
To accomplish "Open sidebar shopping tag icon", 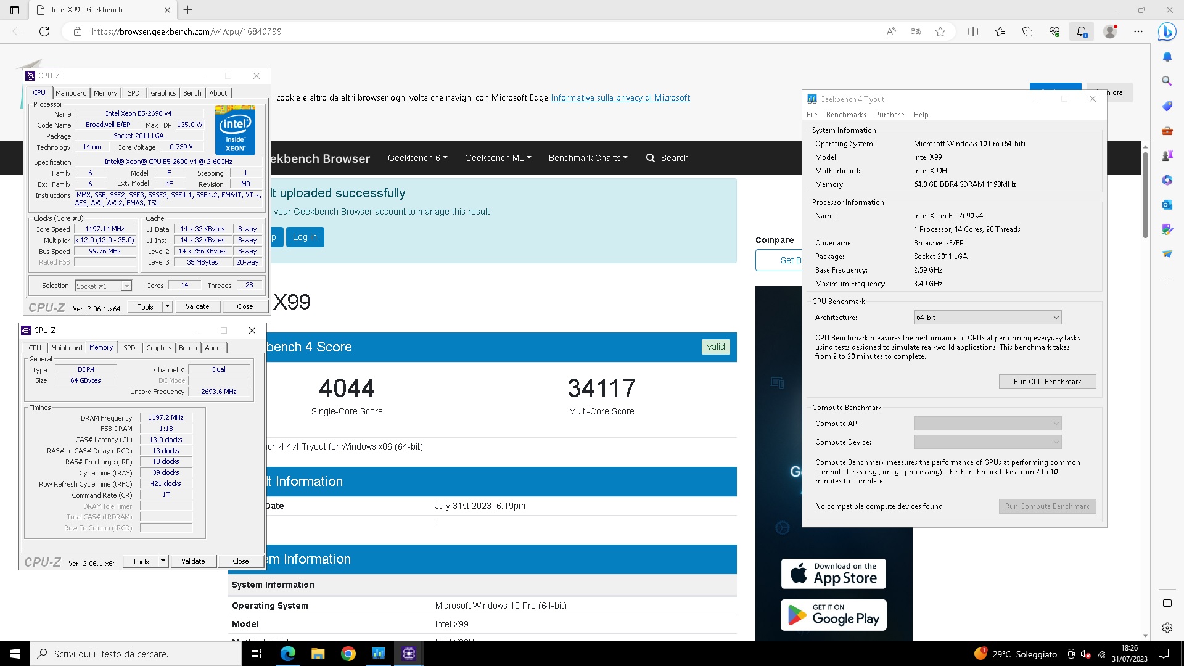I will tap(1167, 106).
